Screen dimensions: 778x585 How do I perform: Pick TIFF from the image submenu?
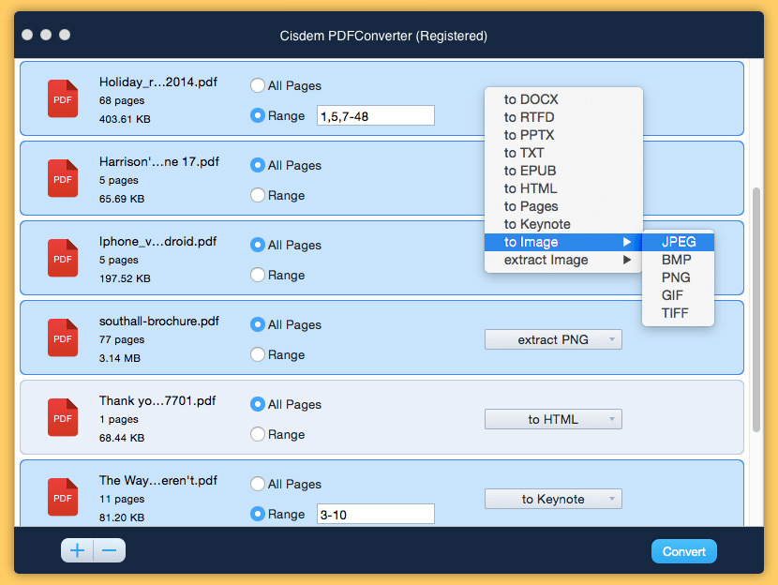point(675,313)
